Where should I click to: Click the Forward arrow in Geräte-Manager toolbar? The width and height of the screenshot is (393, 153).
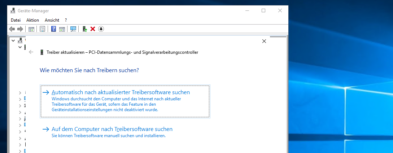(x=20, y=29)
